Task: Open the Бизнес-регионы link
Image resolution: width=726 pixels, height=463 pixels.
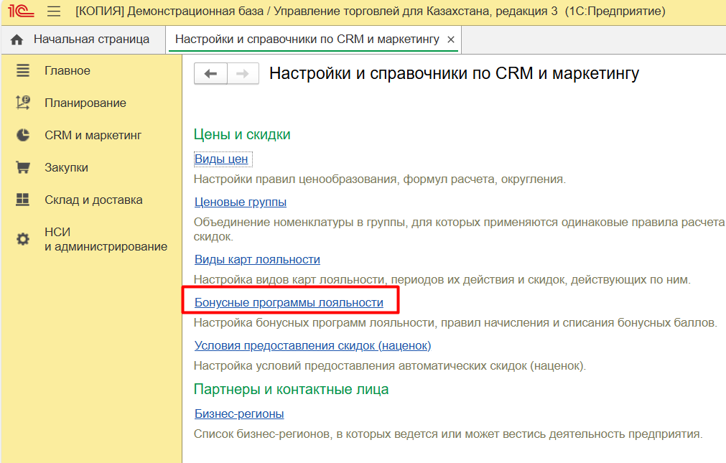Action: (x=239, y=414)
